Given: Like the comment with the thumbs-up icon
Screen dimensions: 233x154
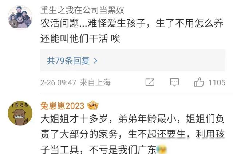Looking at the screenshot, I should pyautogui.click(x=199, y=82).
